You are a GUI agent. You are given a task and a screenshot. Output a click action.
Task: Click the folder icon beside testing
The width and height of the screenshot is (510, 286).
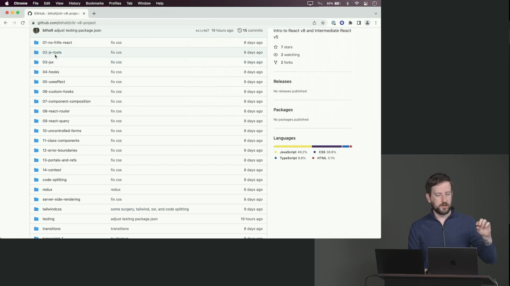[36, 219]
